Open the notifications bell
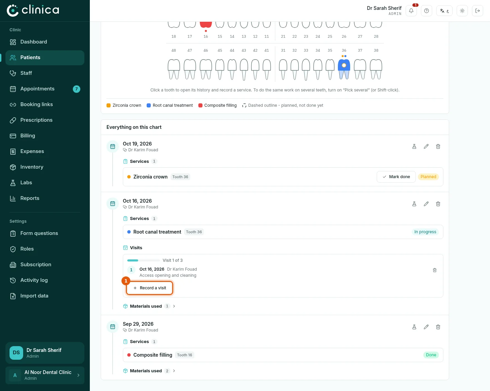Viewport: 490px width, 391px height. 411,11
